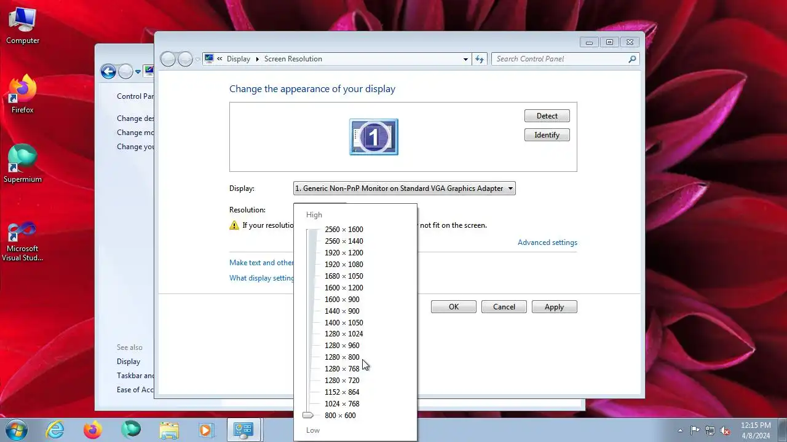The width and height of the screenshot is (787, 442).
Task: Open Display link under See also
Action: [129, 362]
